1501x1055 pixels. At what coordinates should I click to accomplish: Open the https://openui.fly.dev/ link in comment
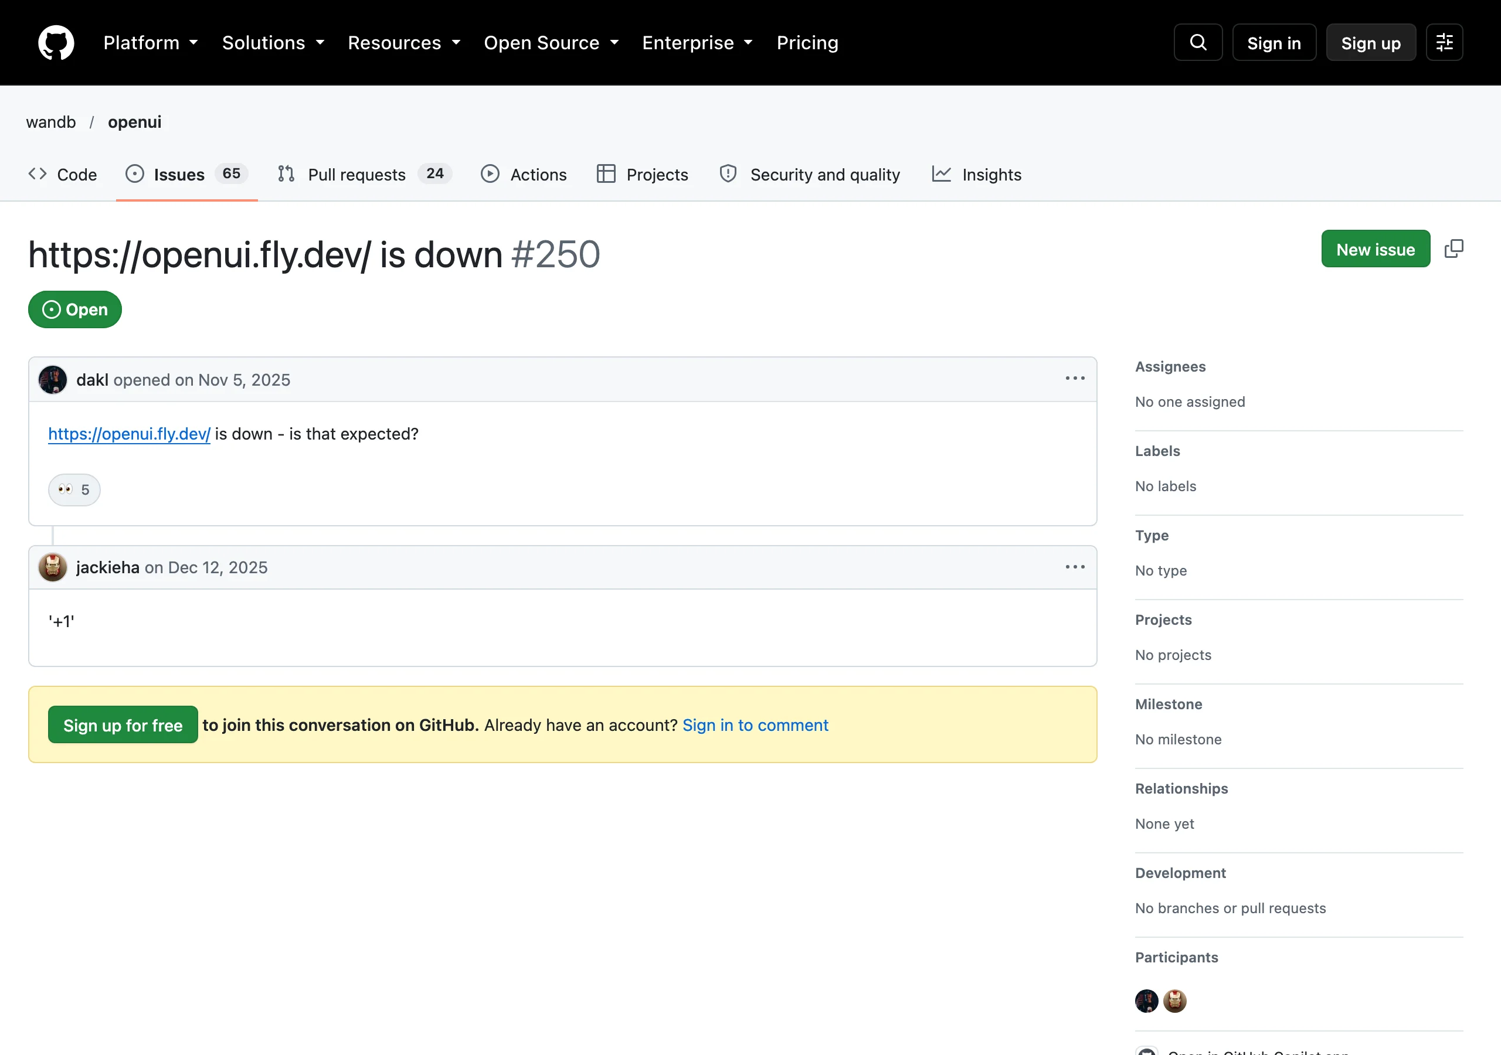click(130, 434)
